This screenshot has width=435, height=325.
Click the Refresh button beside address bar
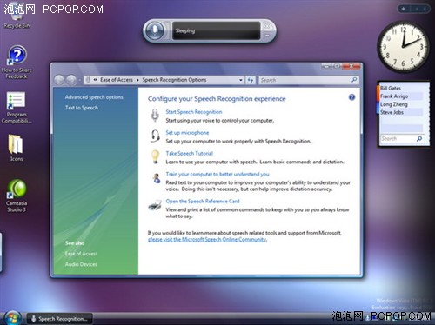pos(251,80)
